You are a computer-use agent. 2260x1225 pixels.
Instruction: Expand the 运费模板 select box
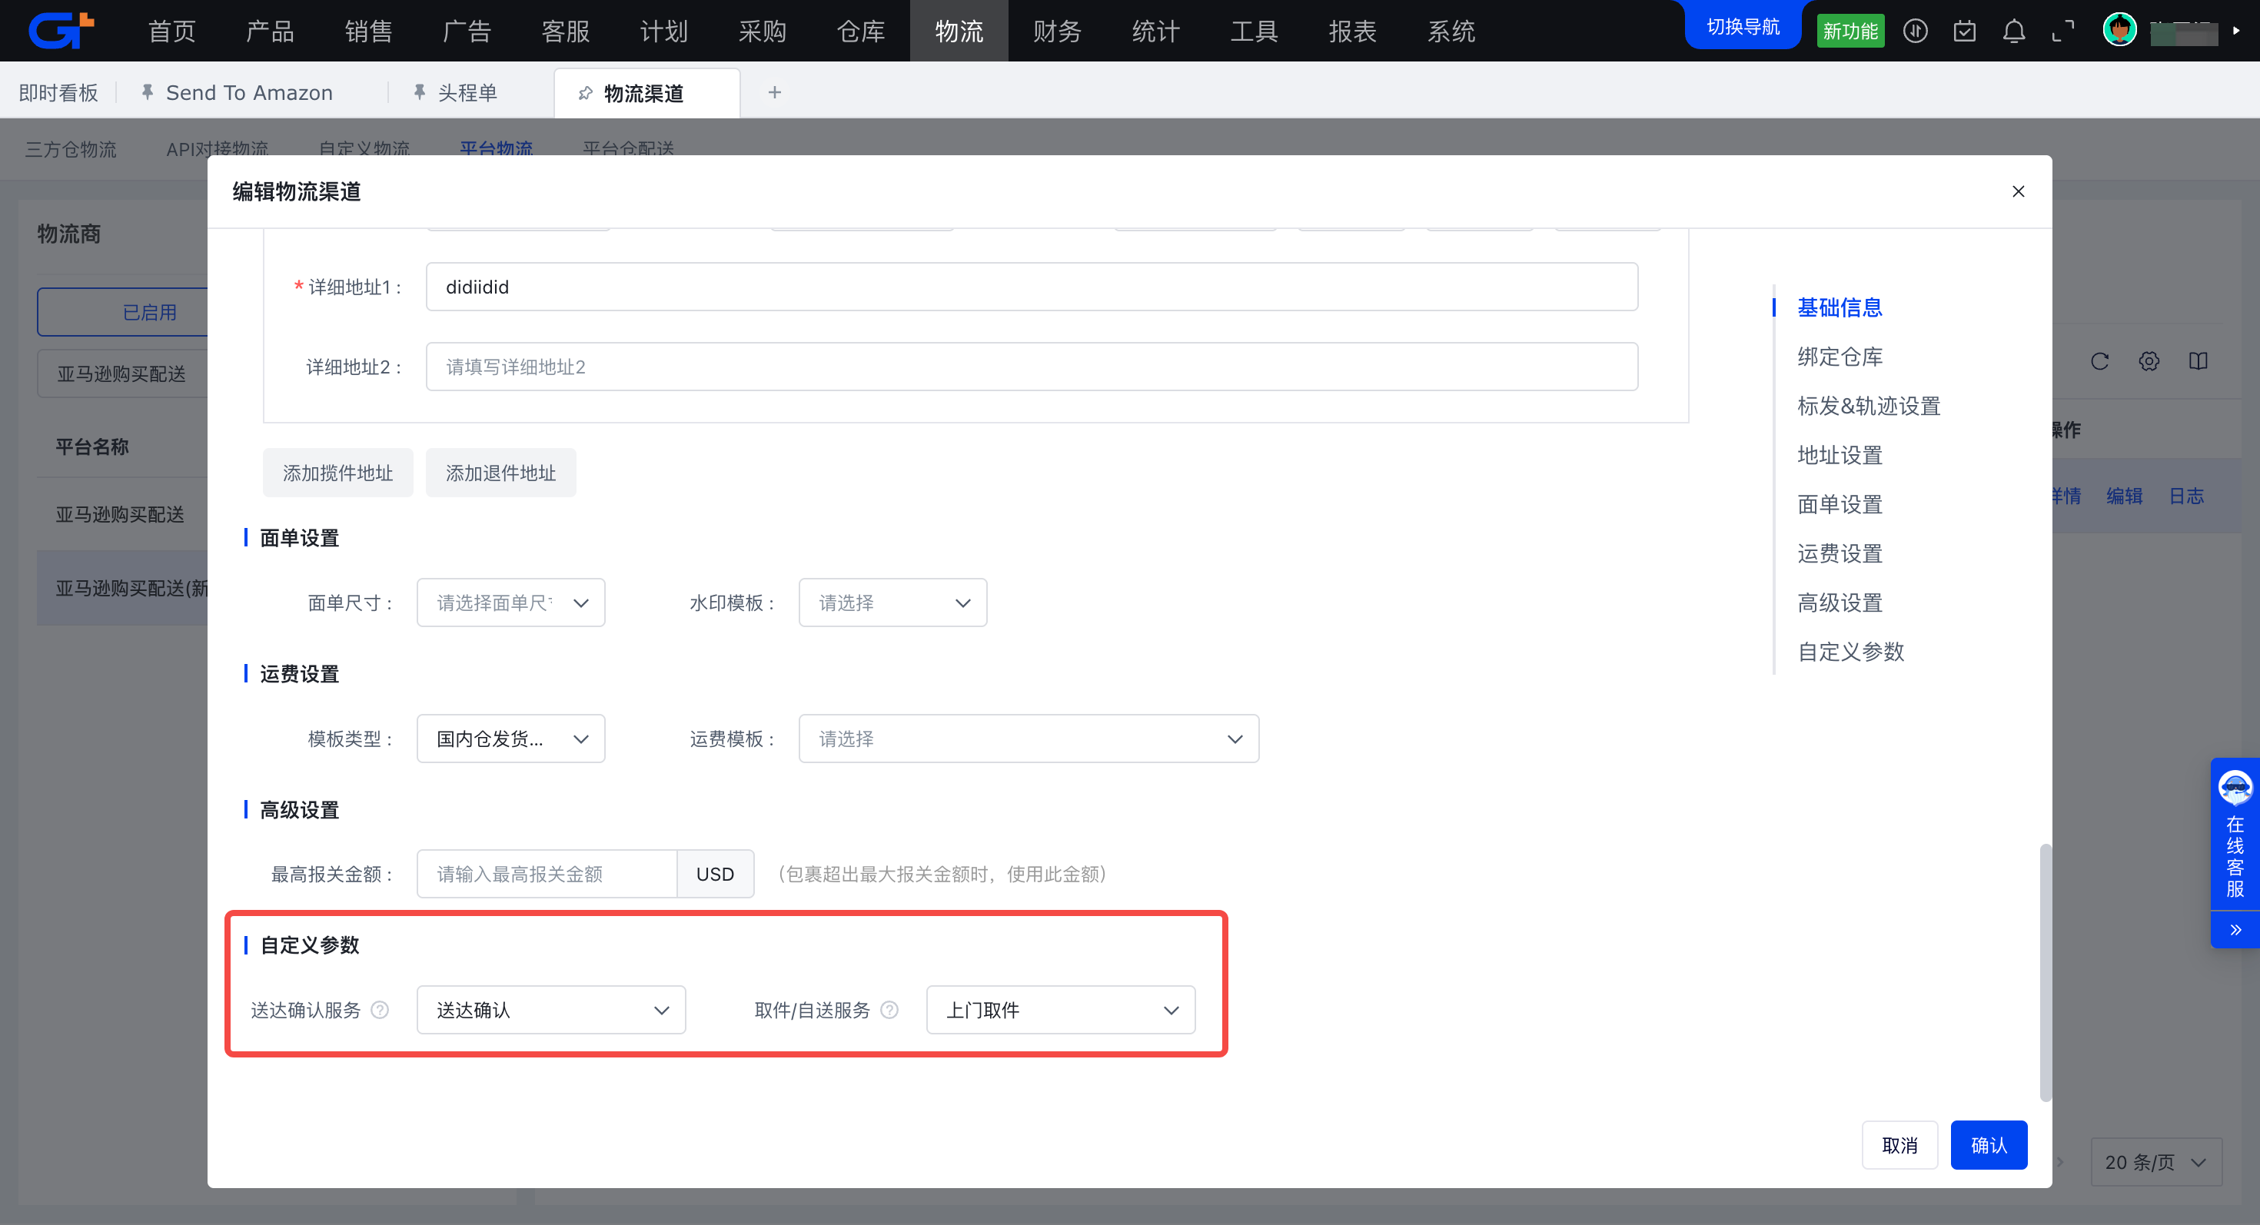(x=1029, y=739)
